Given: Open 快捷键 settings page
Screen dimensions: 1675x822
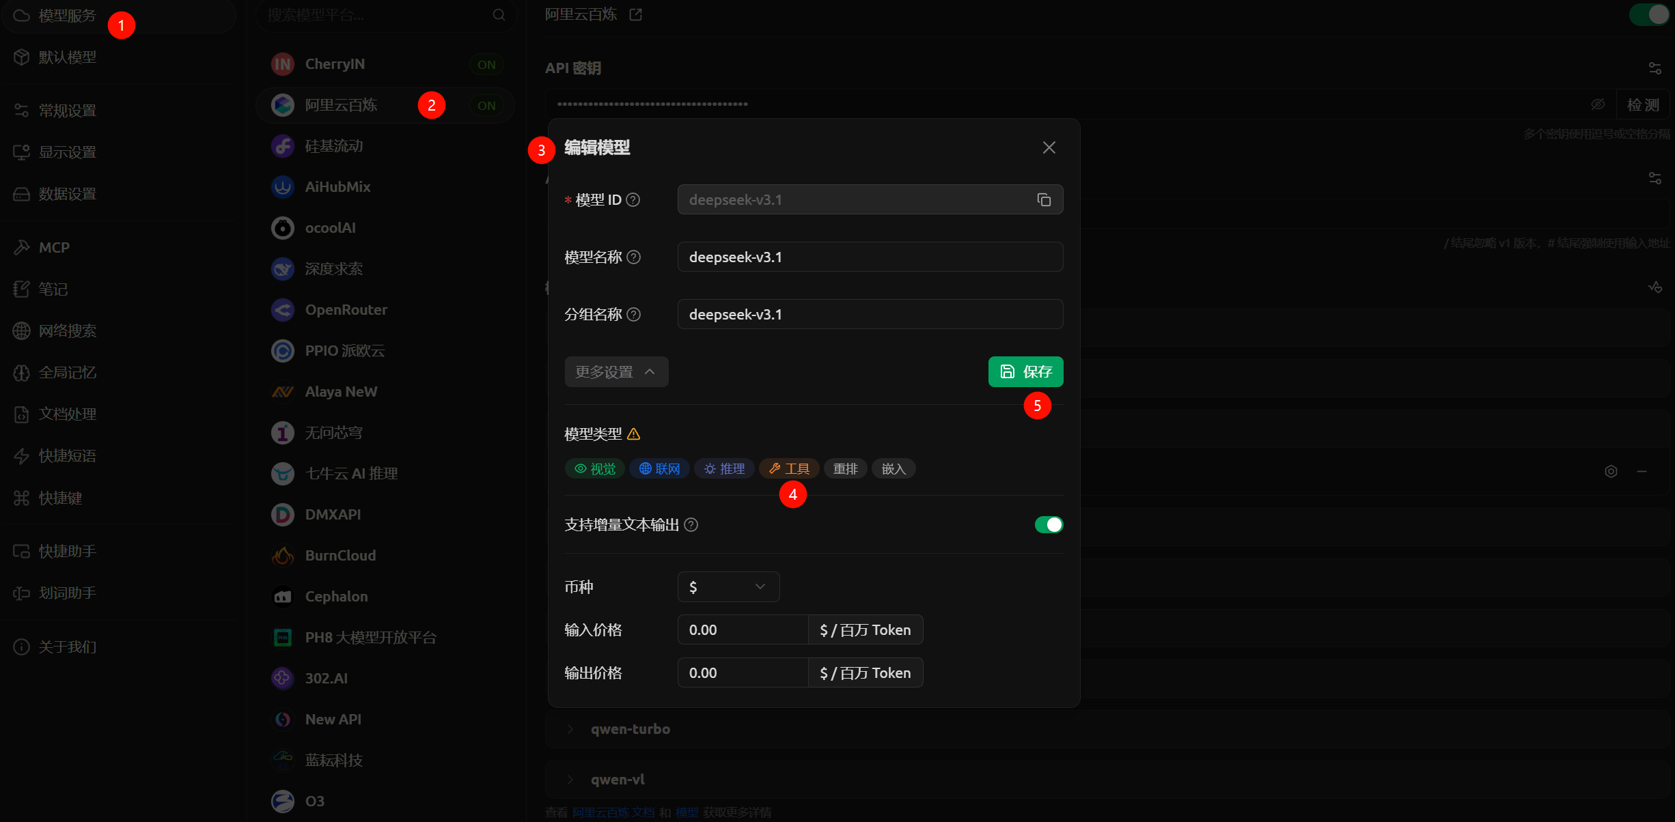Looking at the screenshot, I should pos(119,498).
